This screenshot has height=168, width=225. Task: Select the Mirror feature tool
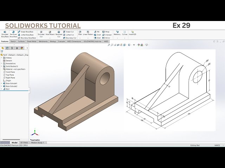tap(106, 38)
